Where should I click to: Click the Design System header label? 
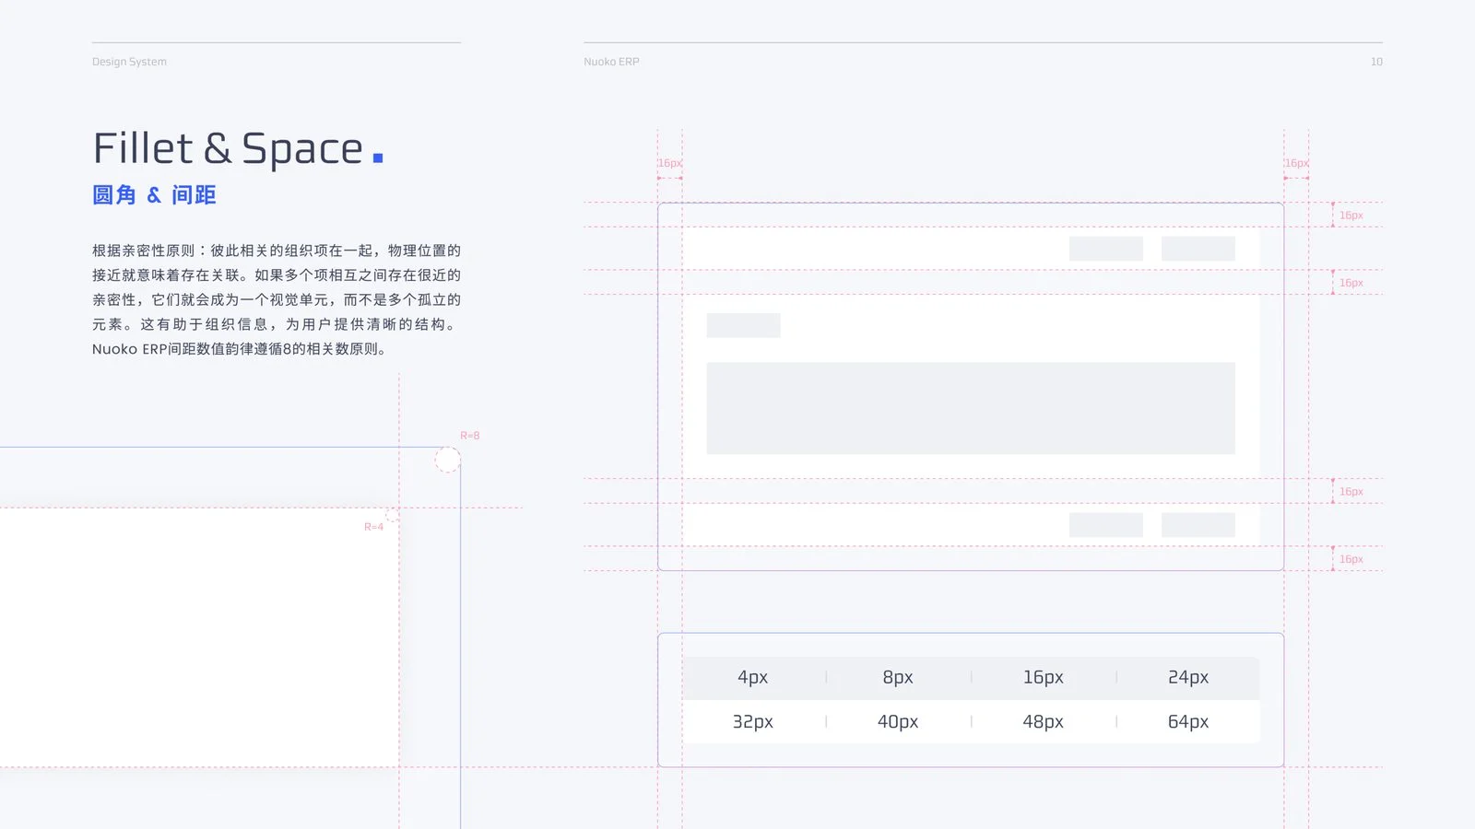coord(129,62)
